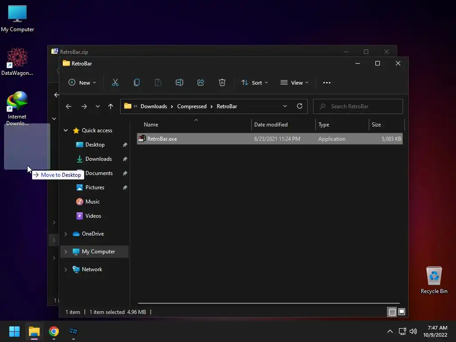This screenshot has height=342, width=456.
Task: Select OneDrive in sidebar
Action: [93, 234]
